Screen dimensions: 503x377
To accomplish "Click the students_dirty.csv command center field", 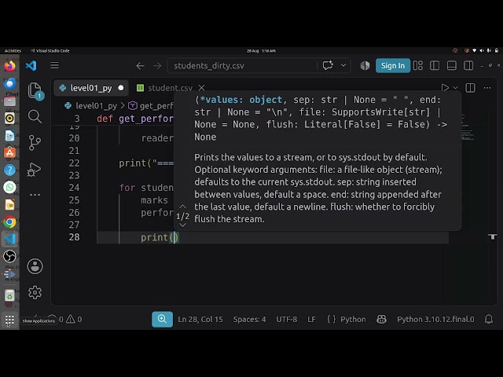I will (x=242, y=66).
